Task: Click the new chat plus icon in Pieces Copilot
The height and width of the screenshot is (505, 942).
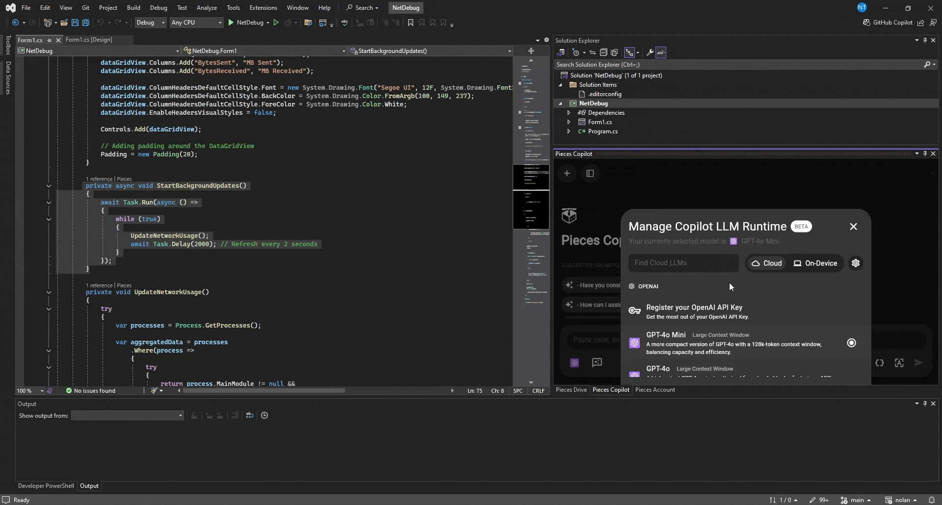Action: point(567,174)
